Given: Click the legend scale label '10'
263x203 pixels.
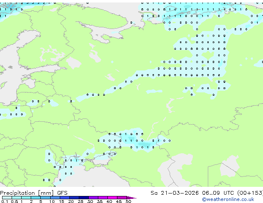Looking at the screenshot, I should [52, 201].
